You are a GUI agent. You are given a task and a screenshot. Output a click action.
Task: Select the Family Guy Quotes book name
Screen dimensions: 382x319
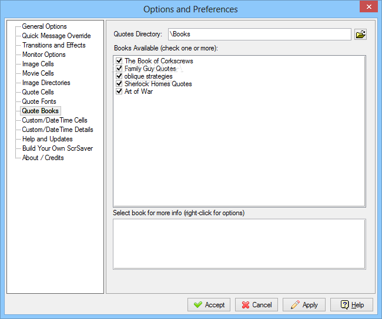pyautogui.click(x=150, y=69)
